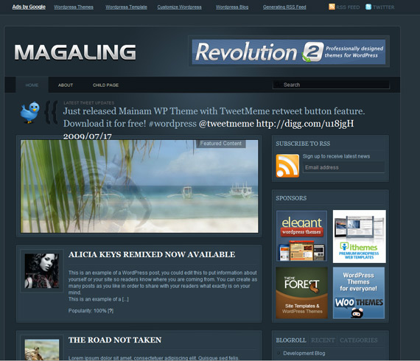Viewport: 420px width, 361px height.
Task: Click the TWITTER text link
Action: coord(384,7)
